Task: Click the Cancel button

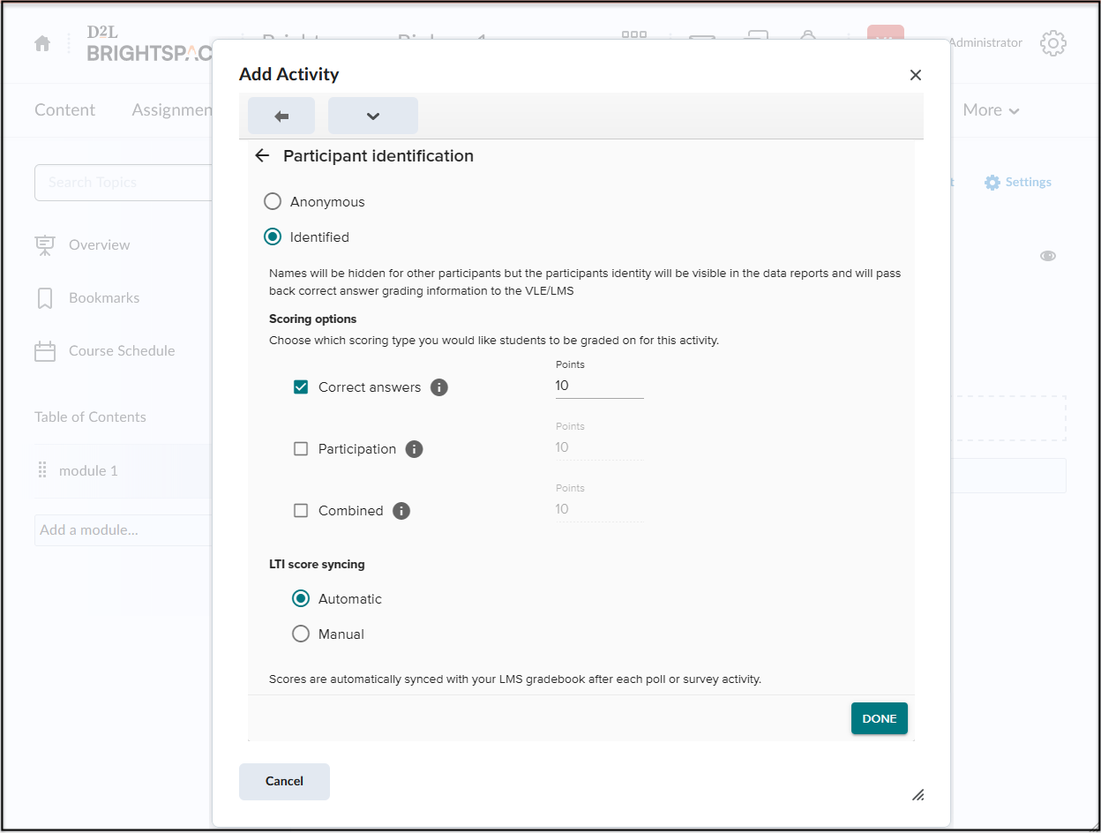Action: [284, 781]
